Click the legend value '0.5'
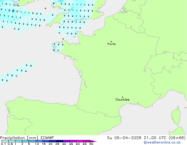The width and height of the screenshot is (187, 145). [10, 144]
